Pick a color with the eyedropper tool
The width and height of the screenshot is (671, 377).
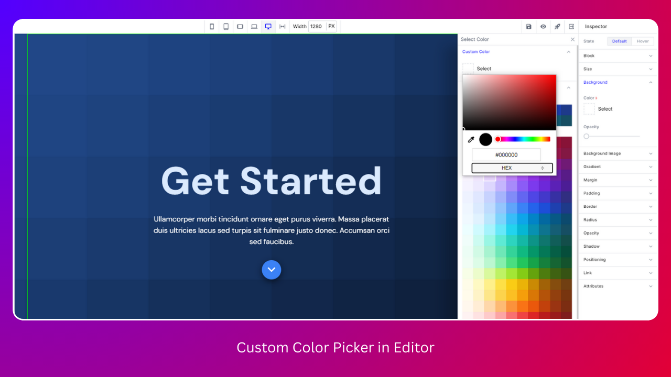click(471, 139)
